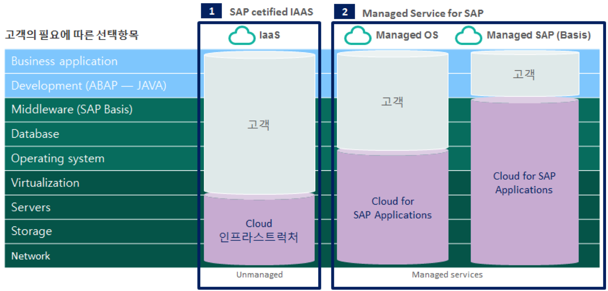Select the number 1 badge

pos(212,11)
